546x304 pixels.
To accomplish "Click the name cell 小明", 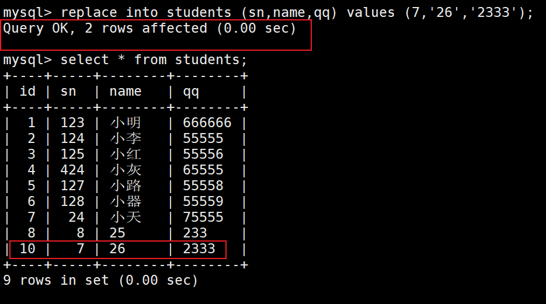I will coord(126,123).
